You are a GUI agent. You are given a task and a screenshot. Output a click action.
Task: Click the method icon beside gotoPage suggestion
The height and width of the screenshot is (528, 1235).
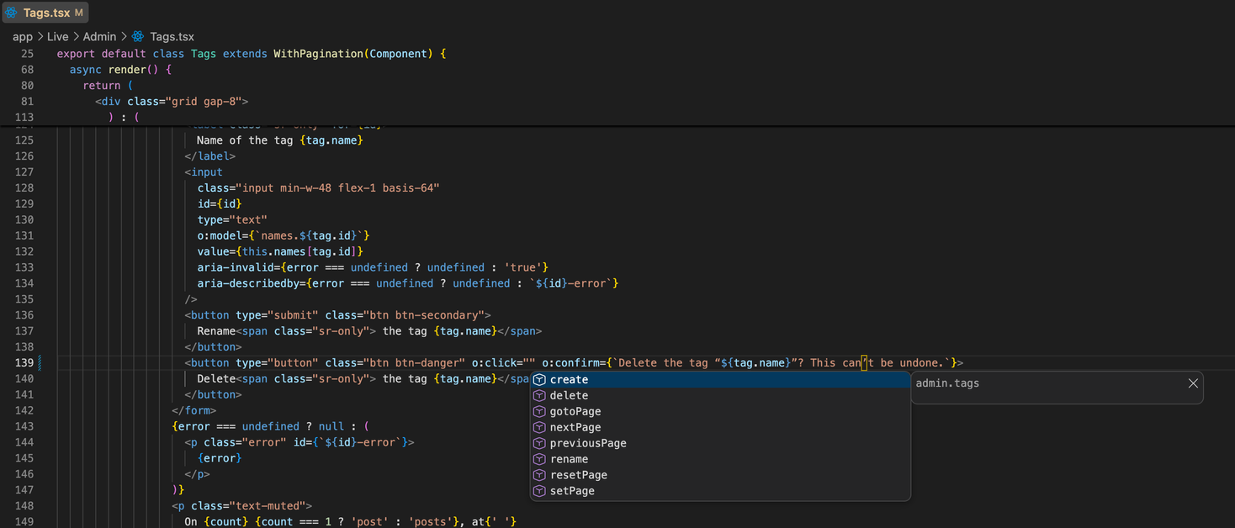(x=540, y=412)
